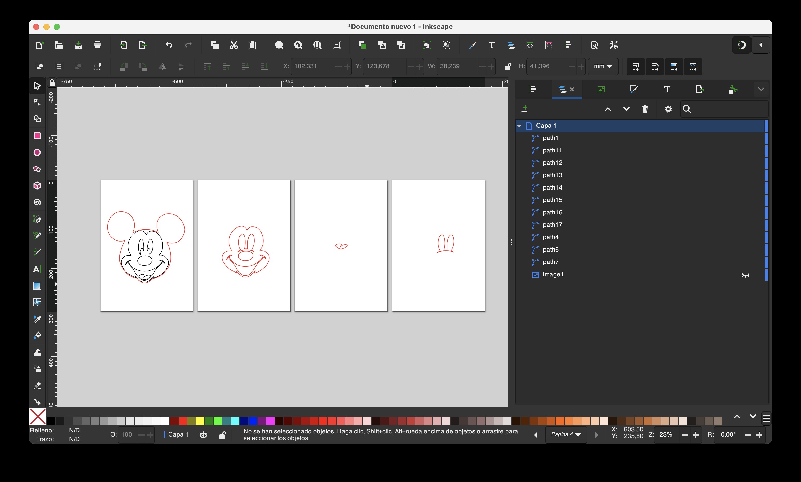801x482 pixels.
Task: Toggle the guides lock at ruler corner
Action: pyautogui.click(x=52, y=83)
